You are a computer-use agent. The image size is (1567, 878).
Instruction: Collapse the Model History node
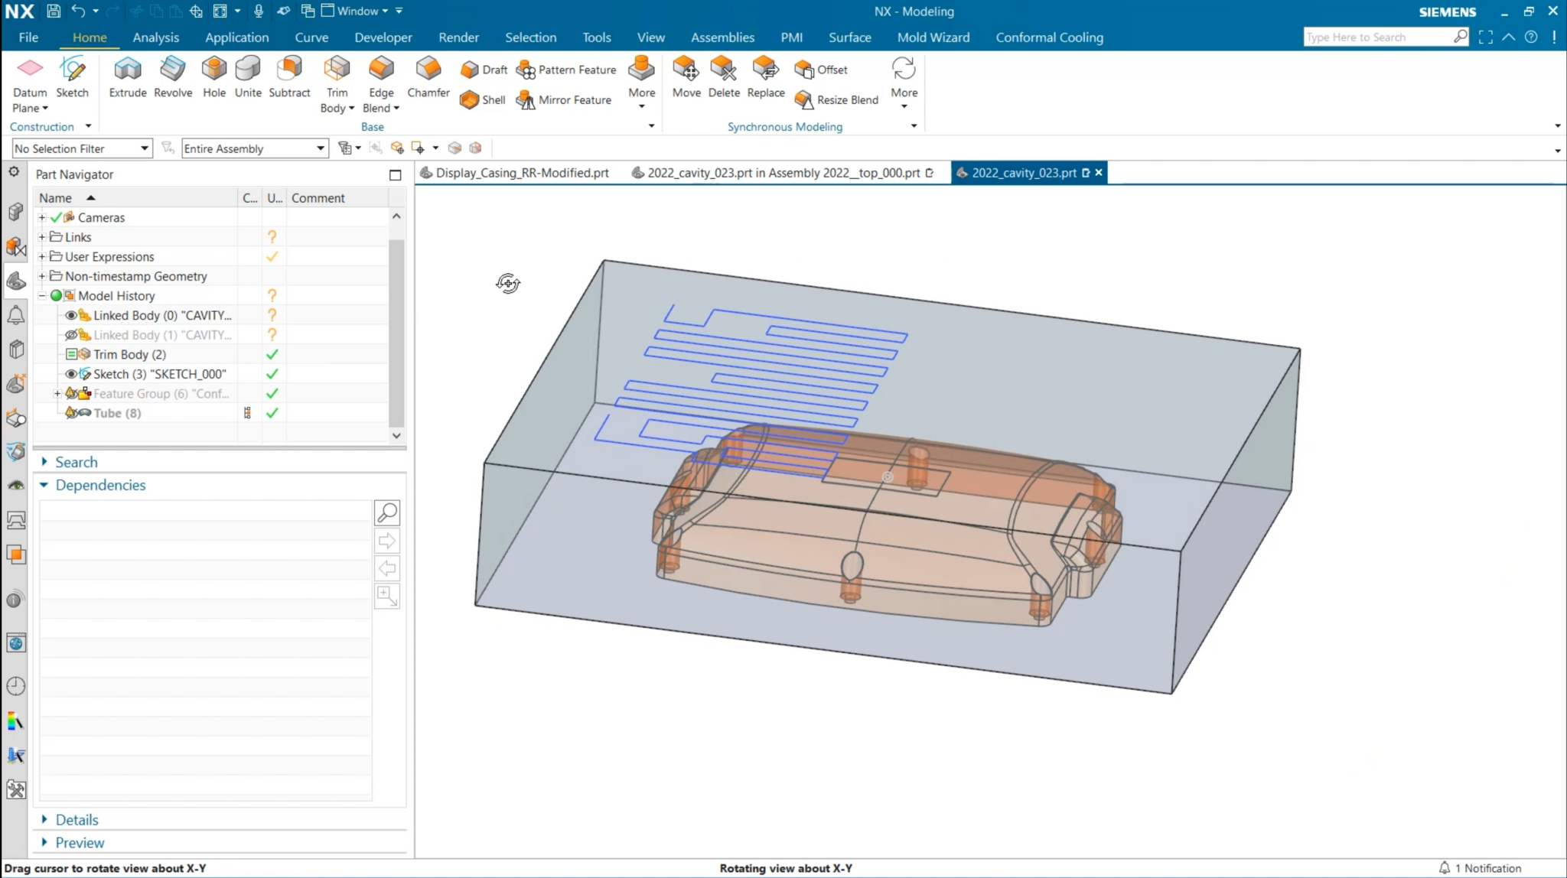coord(42,295)
